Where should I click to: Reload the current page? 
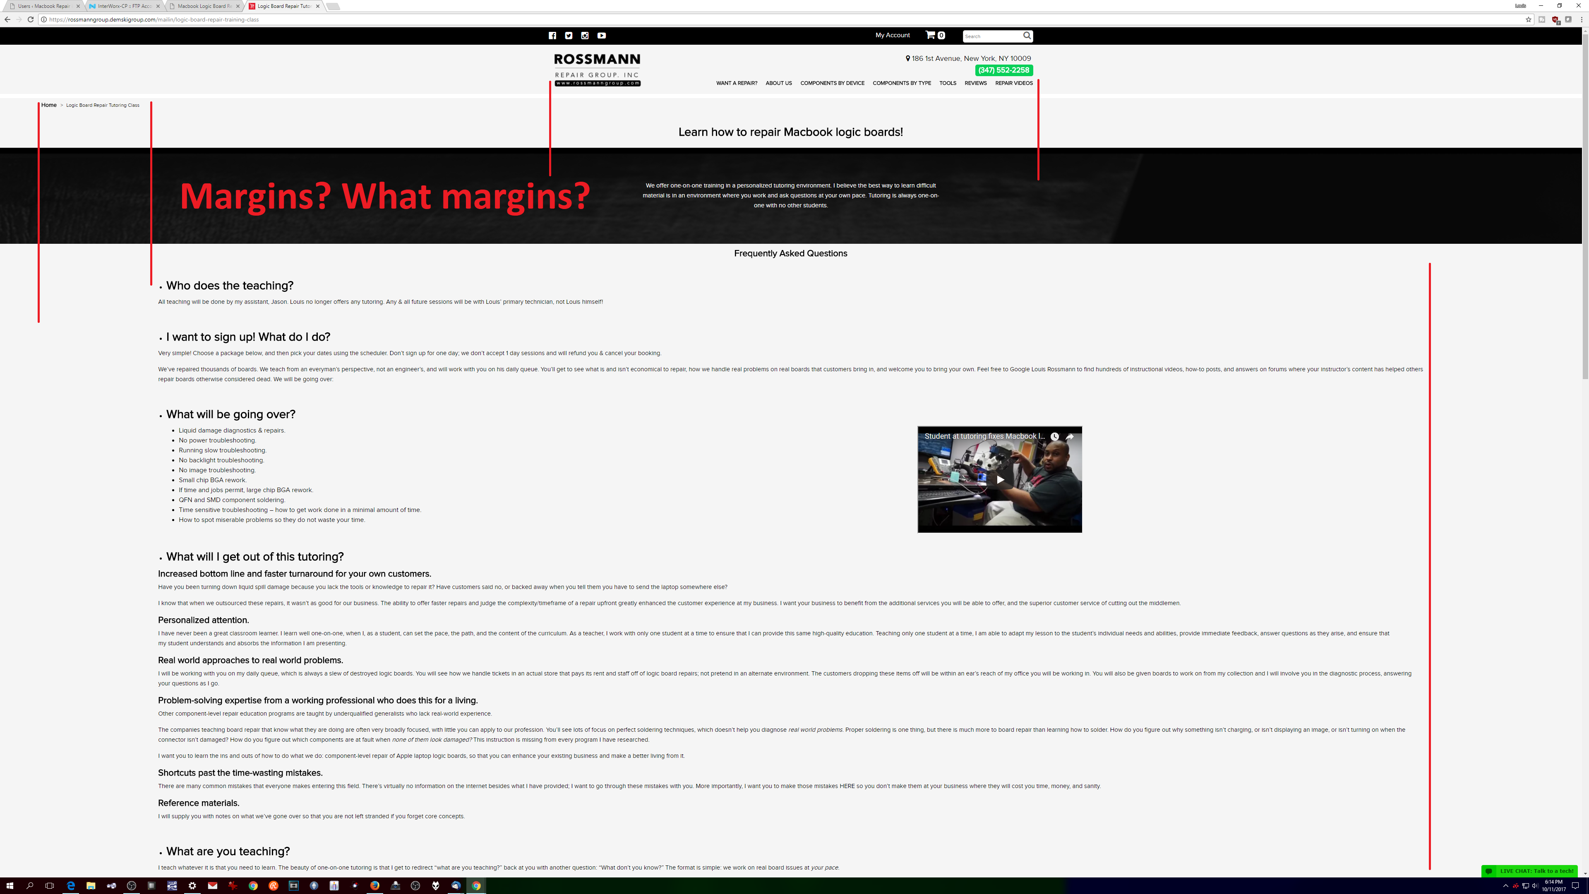point(30,19)
